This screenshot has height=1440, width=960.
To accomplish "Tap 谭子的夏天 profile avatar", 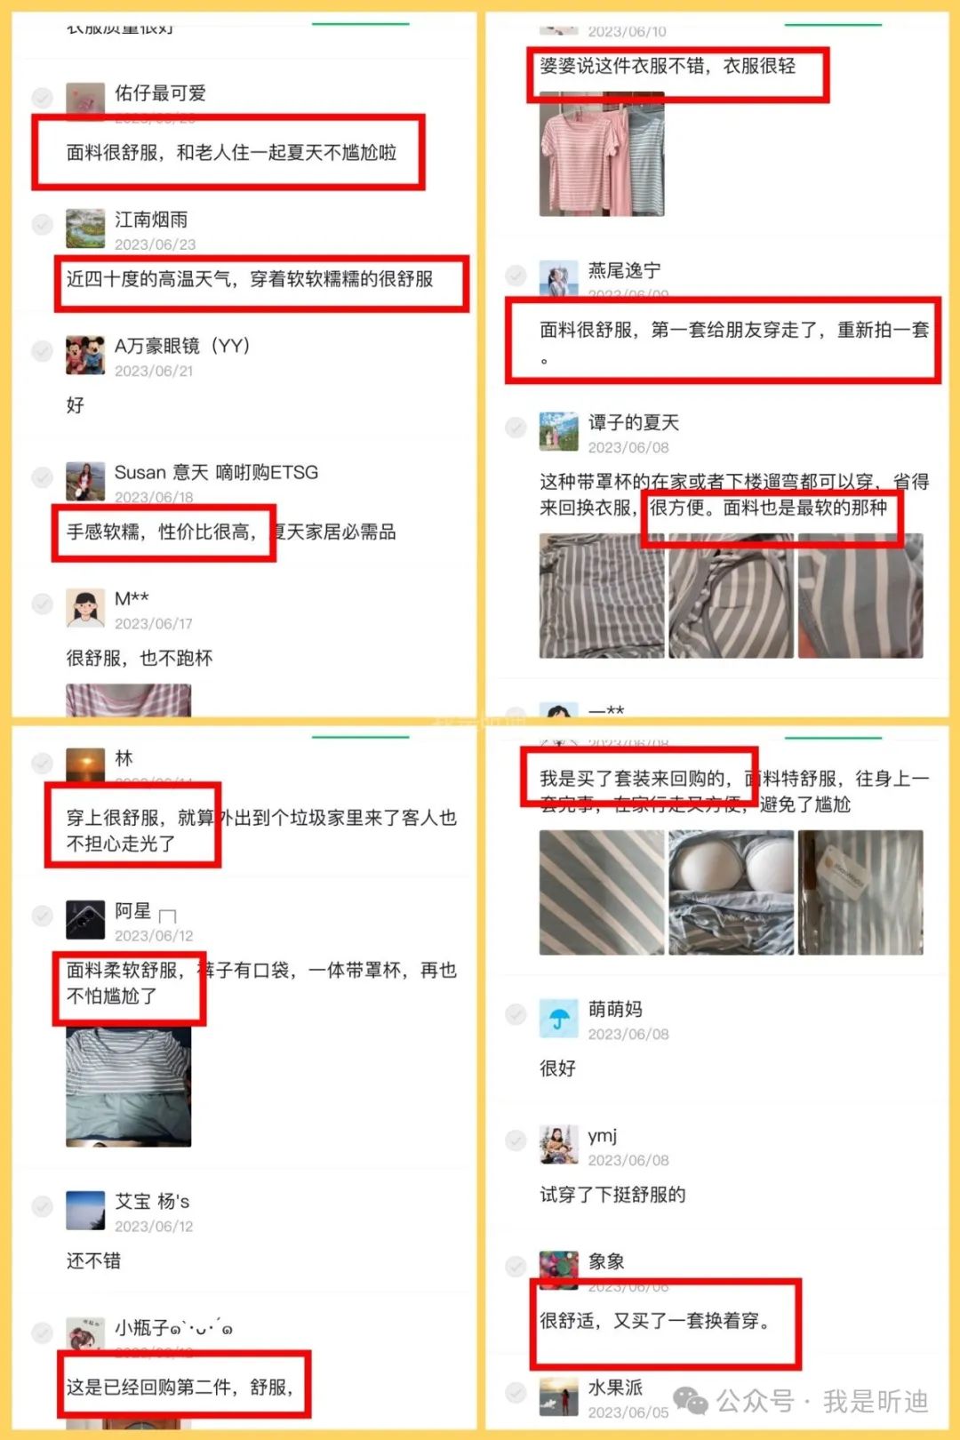I will 559,431.
